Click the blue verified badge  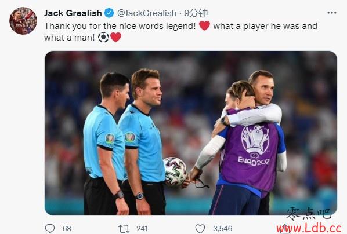109,13
